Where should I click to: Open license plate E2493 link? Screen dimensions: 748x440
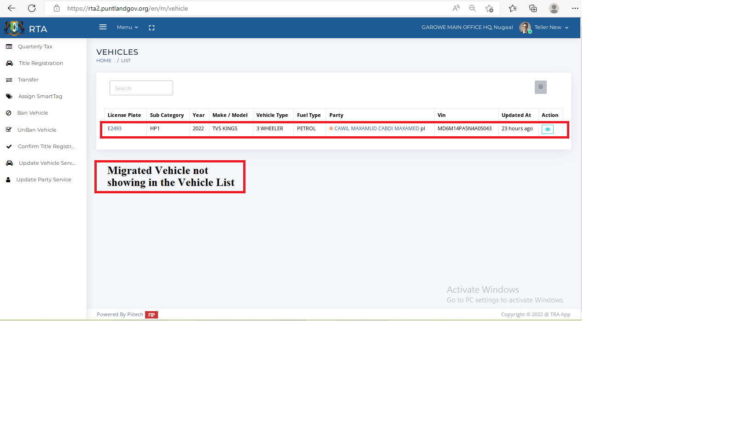(115, 128)
